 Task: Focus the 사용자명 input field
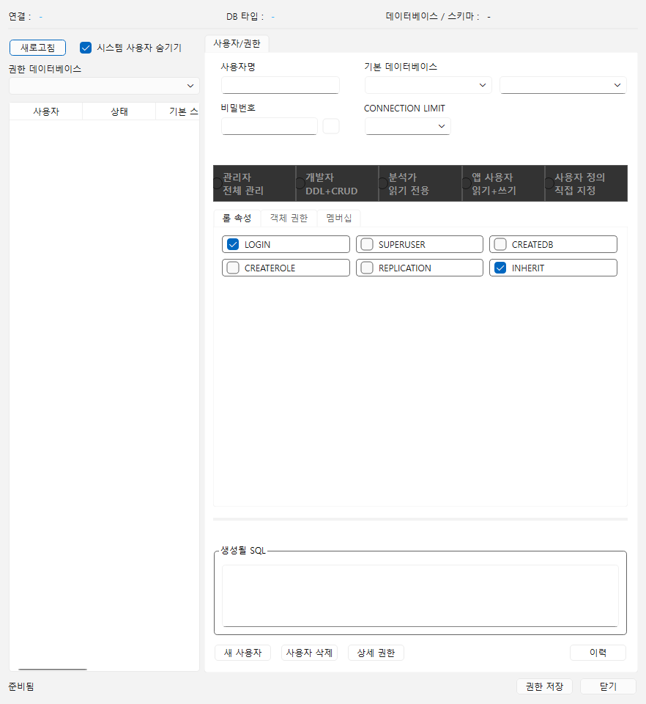pyautogui.click(x=281, y=85)
